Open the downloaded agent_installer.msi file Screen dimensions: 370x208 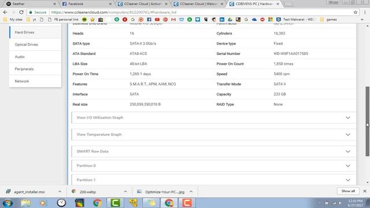tap(29, 192)
